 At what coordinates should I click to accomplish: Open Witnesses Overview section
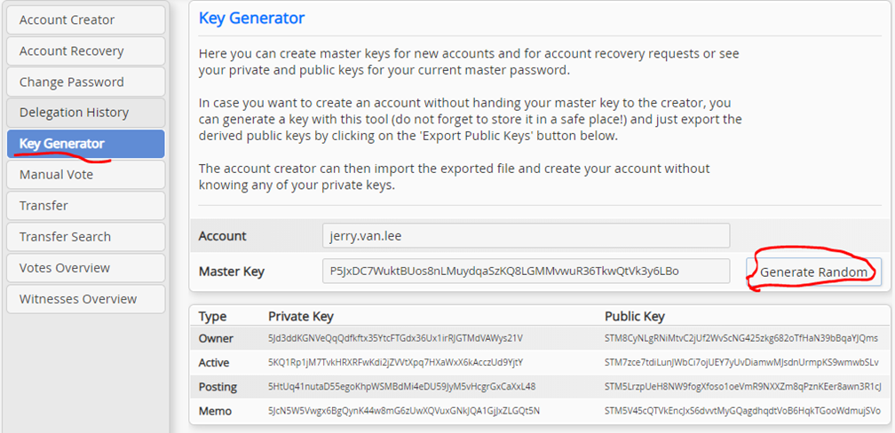tap(85, 299)
